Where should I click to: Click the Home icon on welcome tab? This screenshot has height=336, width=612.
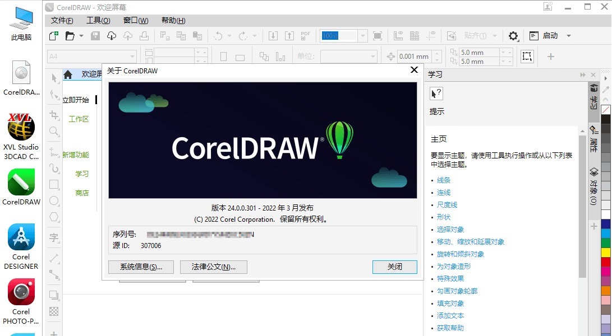[x=68, y=74]
